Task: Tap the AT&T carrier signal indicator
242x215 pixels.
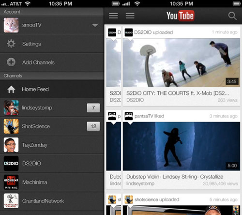Action: tap(12, 4)
